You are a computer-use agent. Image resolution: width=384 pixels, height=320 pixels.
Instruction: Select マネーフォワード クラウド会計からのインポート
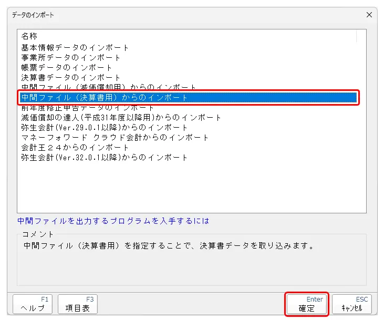tap(115, 137)
